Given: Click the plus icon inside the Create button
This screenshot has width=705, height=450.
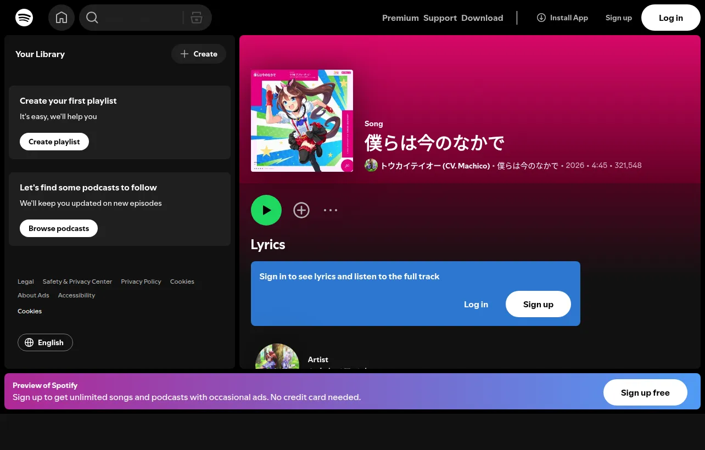Looking at the screenshot, I should pos(184,54).
